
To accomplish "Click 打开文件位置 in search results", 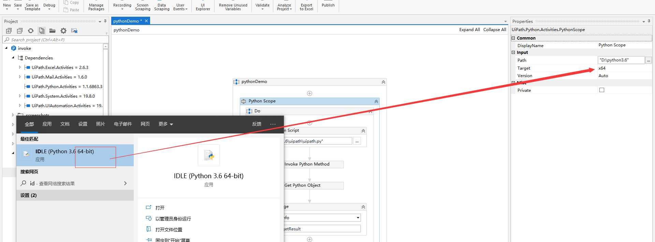I will [x=169, y=230].
